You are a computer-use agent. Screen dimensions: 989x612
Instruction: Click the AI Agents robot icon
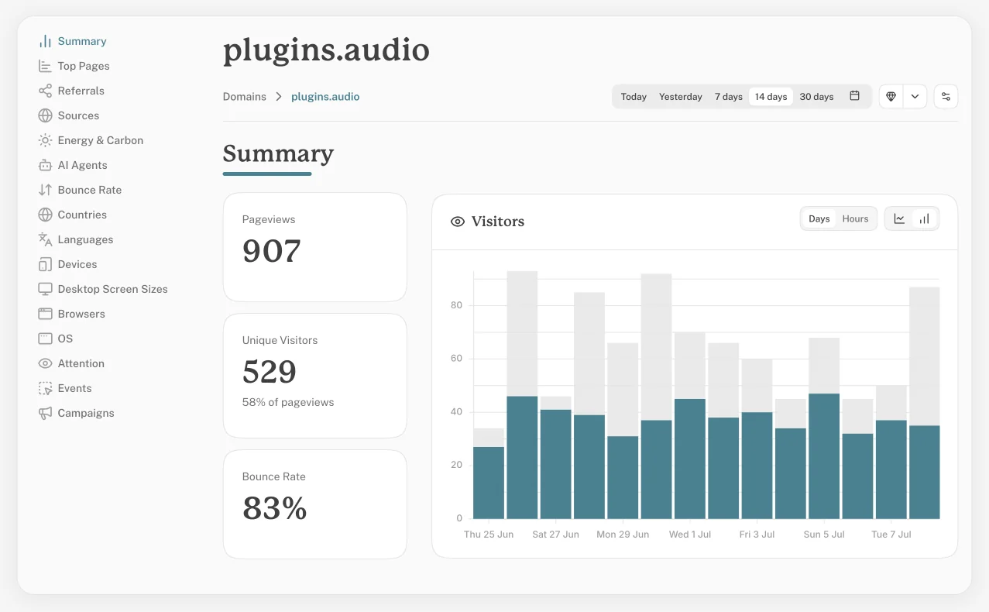pos(45,165)
